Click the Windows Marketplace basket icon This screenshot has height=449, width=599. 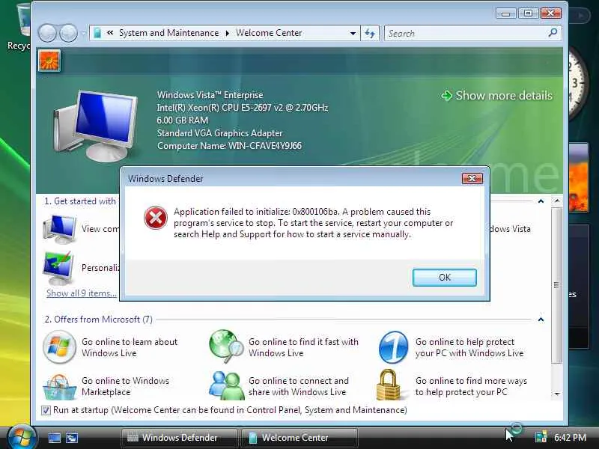point(60,386)
